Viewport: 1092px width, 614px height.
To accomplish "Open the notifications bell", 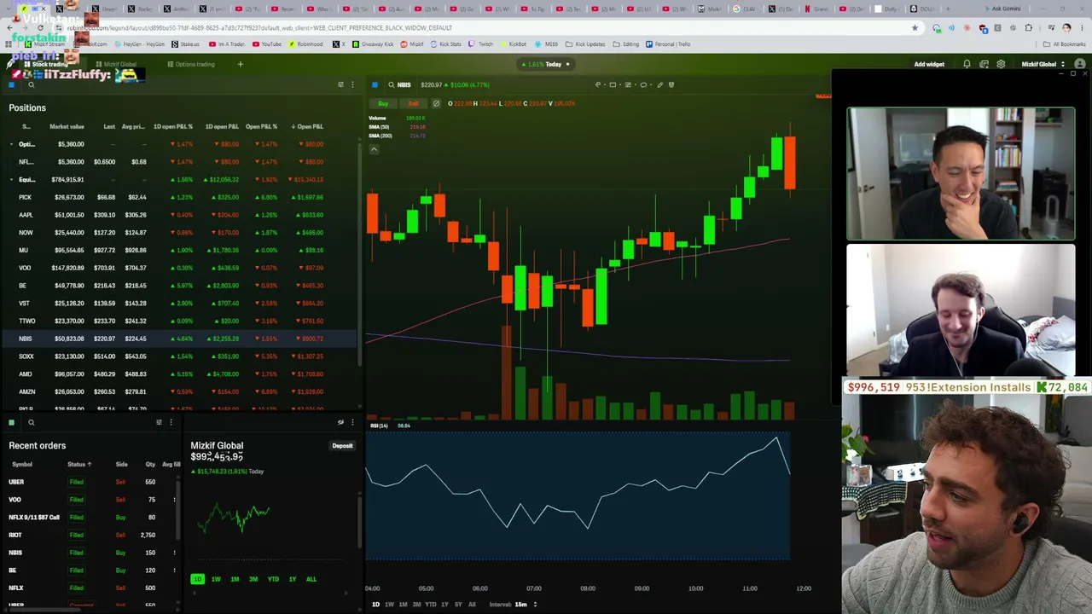I will pyautogui.click(x=967, y=64).
